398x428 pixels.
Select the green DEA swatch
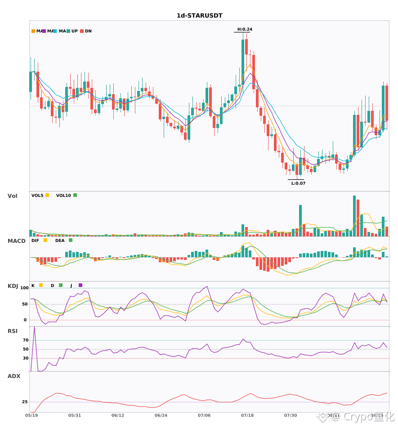click(71, 240)
